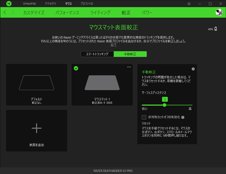
Task: Open the パワー section
Action: point(147,13)
